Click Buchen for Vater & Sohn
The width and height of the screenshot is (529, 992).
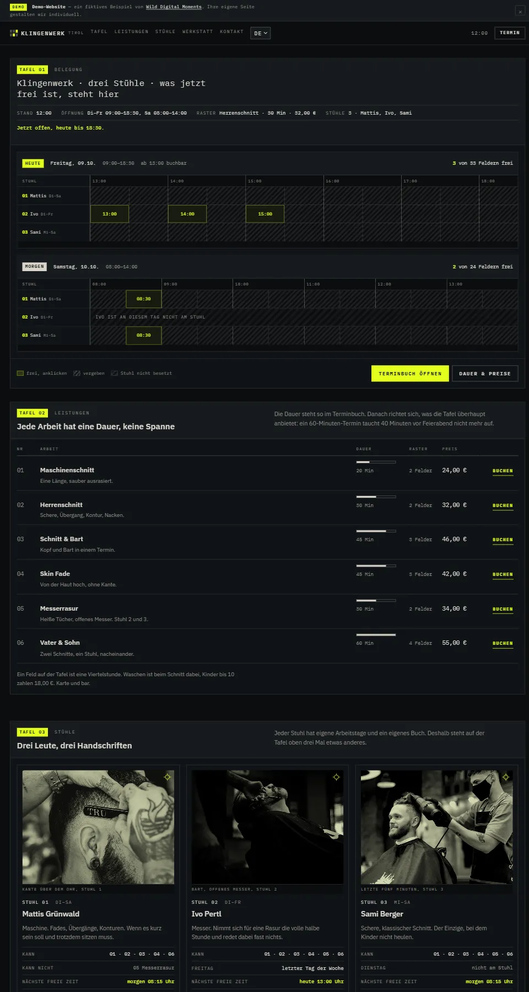point(503,644)
